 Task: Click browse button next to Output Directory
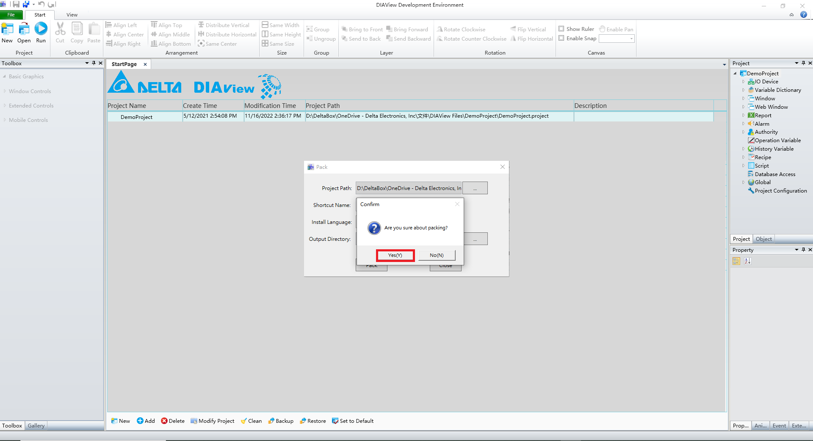475,239
